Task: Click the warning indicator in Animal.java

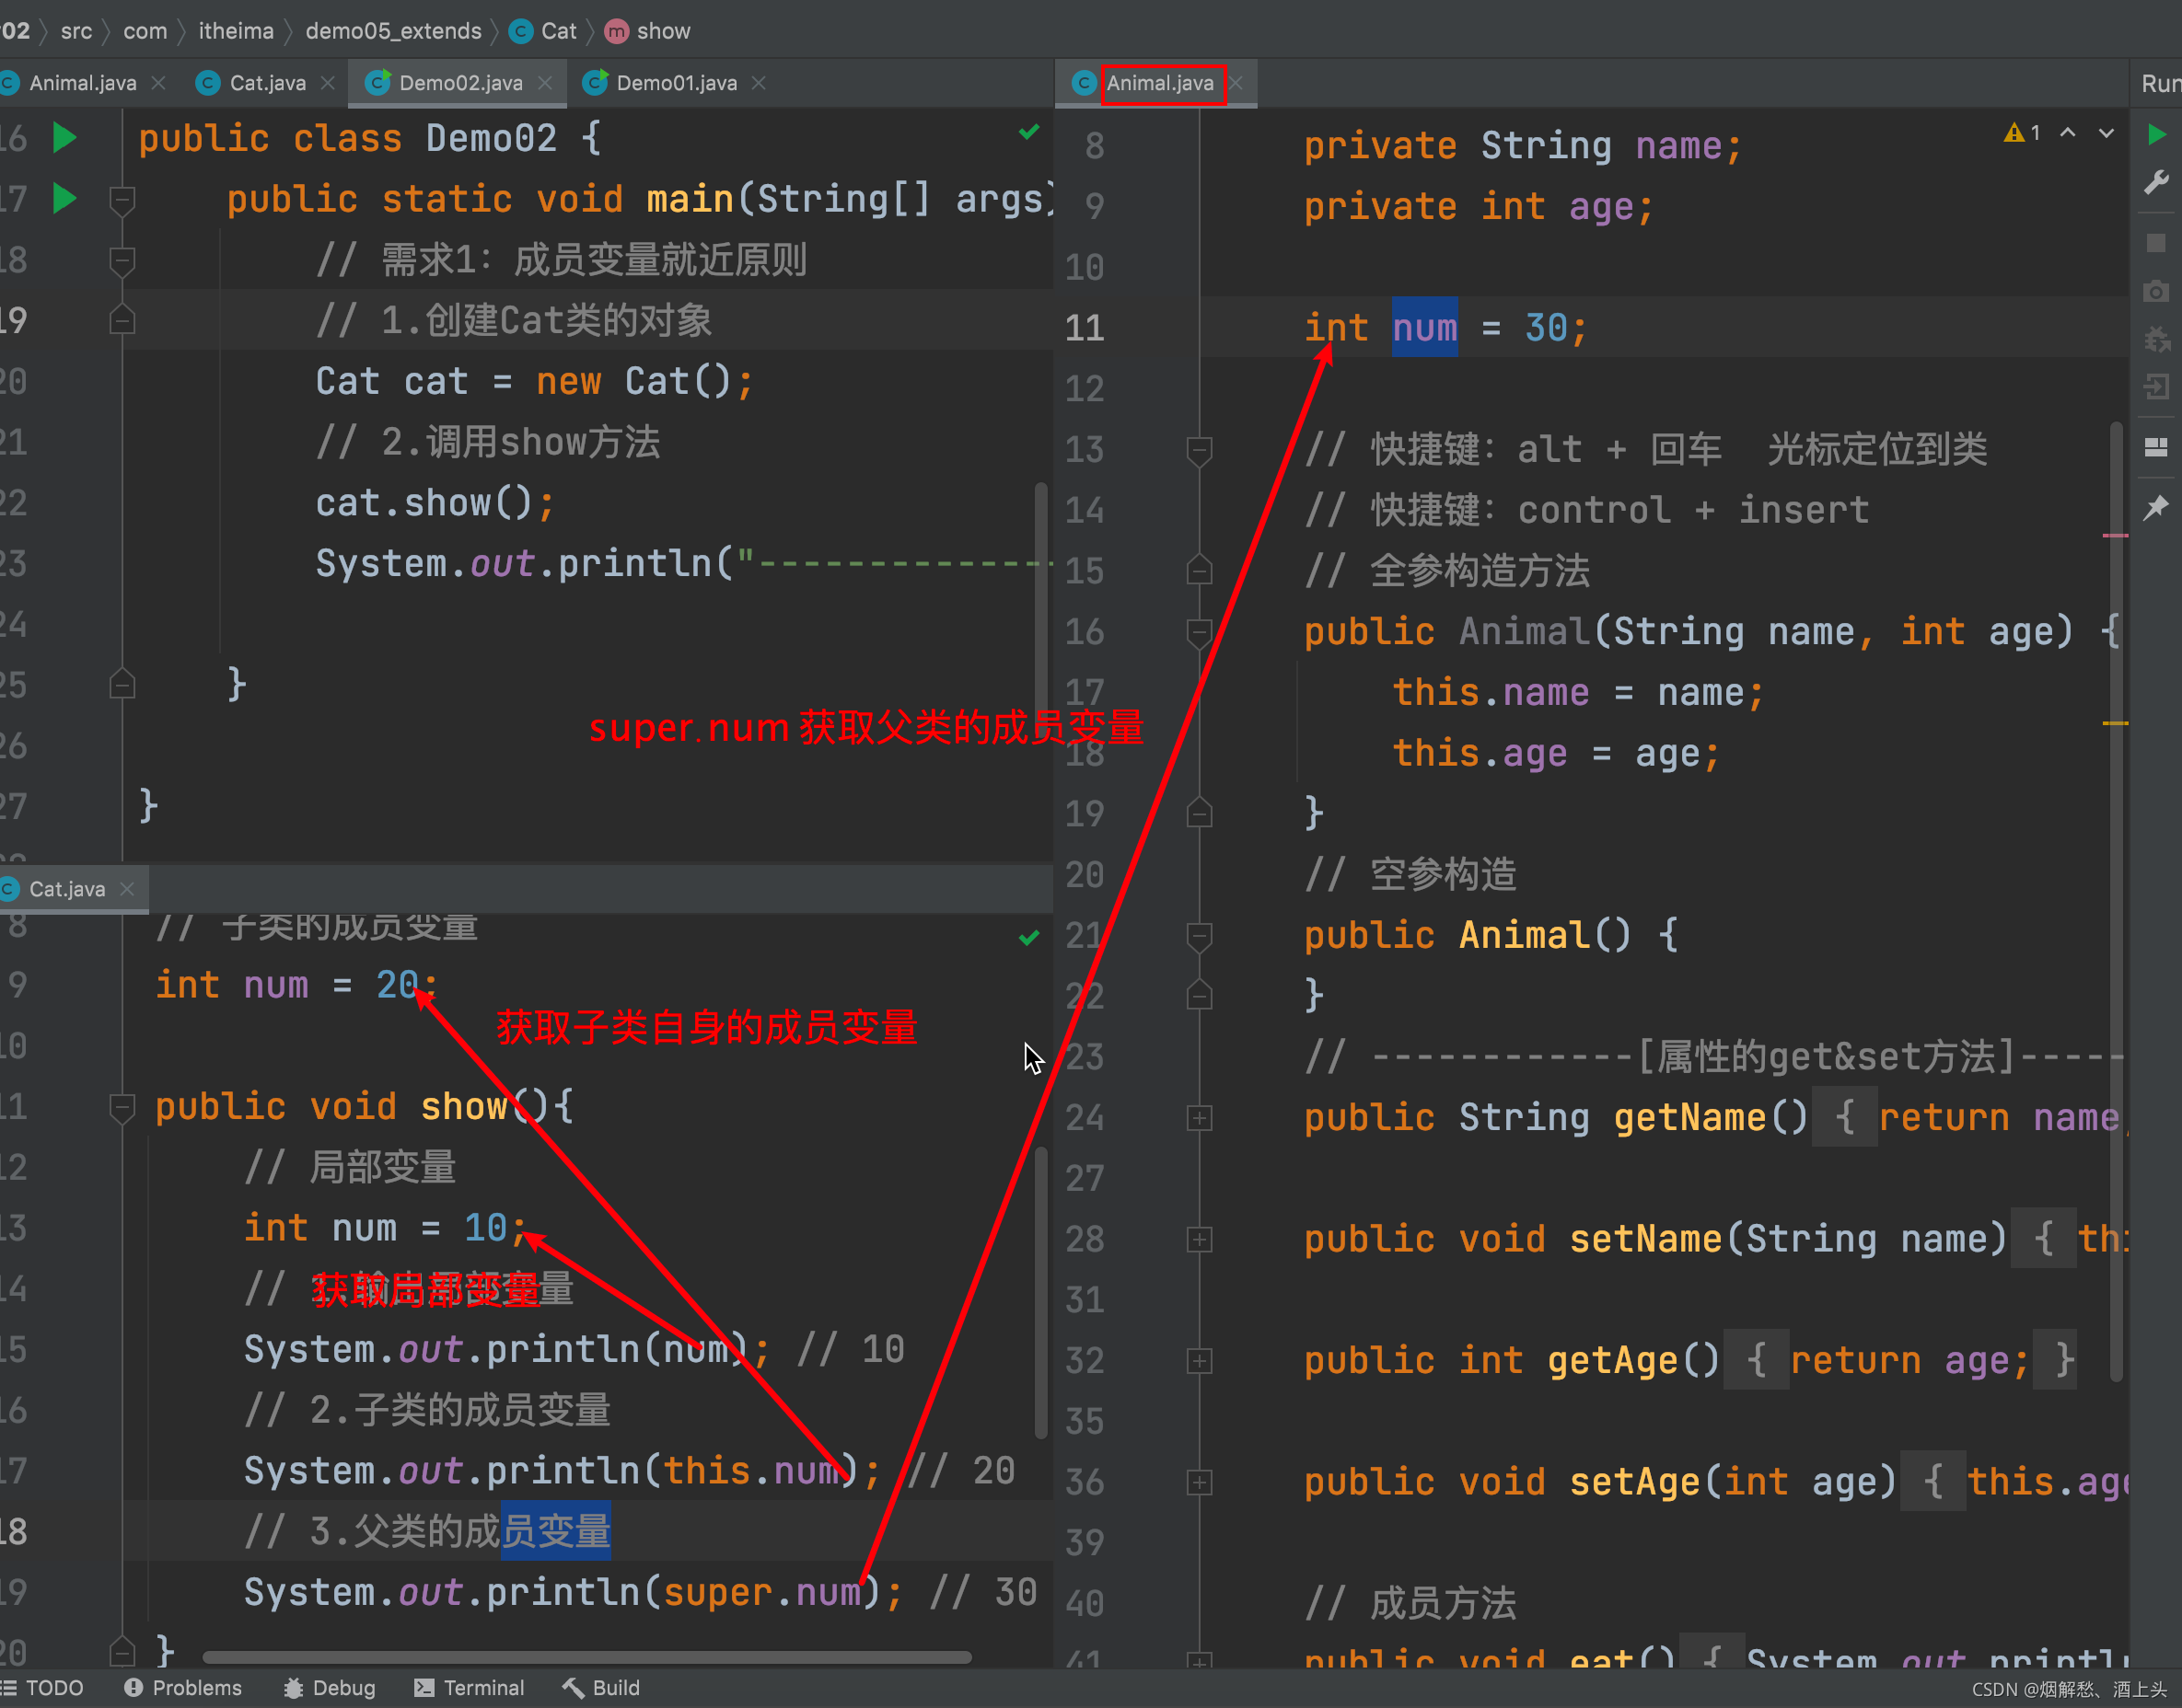Action: 2022,133
